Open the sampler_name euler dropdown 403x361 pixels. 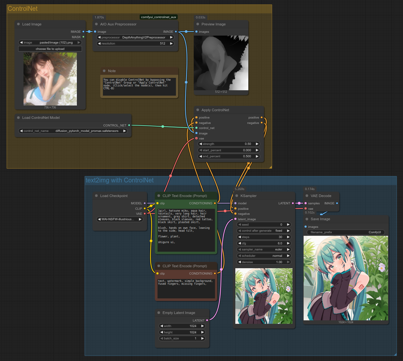(264, 249)
